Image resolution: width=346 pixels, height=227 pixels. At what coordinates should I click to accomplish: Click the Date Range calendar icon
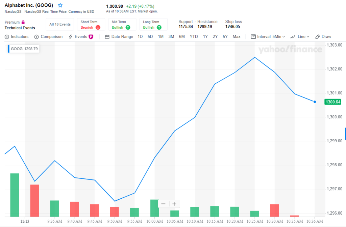[x=107, y=37]
